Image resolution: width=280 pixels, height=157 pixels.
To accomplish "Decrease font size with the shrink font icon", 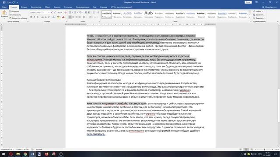I will [x=55, y=13].
